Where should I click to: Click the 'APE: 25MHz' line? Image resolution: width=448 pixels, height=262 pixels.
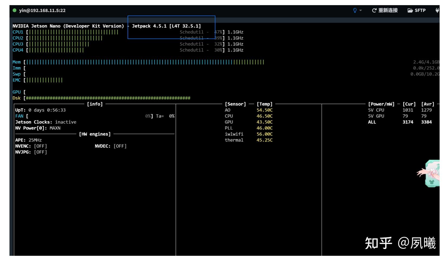coord(28,140)
